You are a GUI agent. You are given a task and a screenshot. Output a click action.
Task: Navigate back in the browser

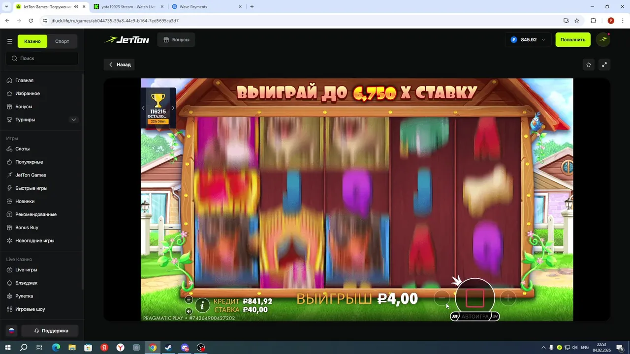tap(7, 21)
